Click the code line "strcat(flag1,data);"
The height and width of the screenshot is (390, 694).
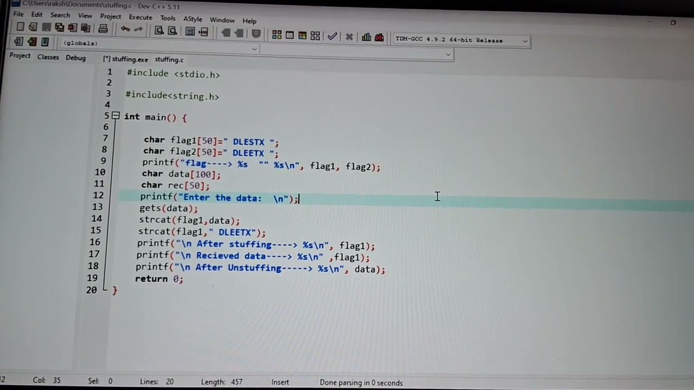point(189,220)
